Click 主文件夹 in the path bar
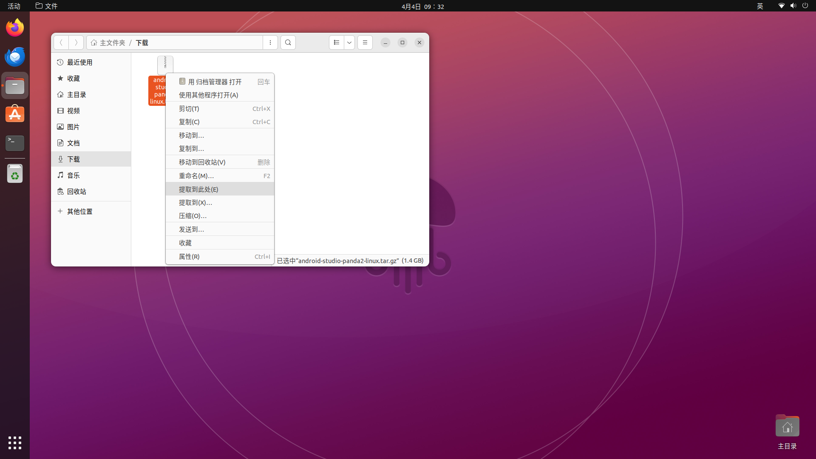The image size is (816, 459). [x=112, y=42]
